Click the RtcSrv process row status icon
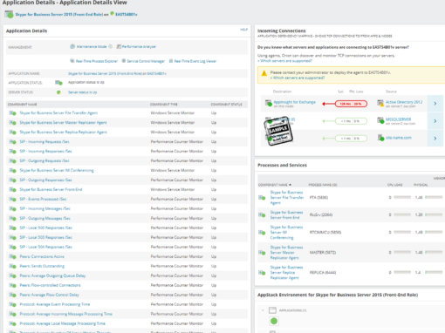This screenshot has width=445, height=333. [262, 215]
